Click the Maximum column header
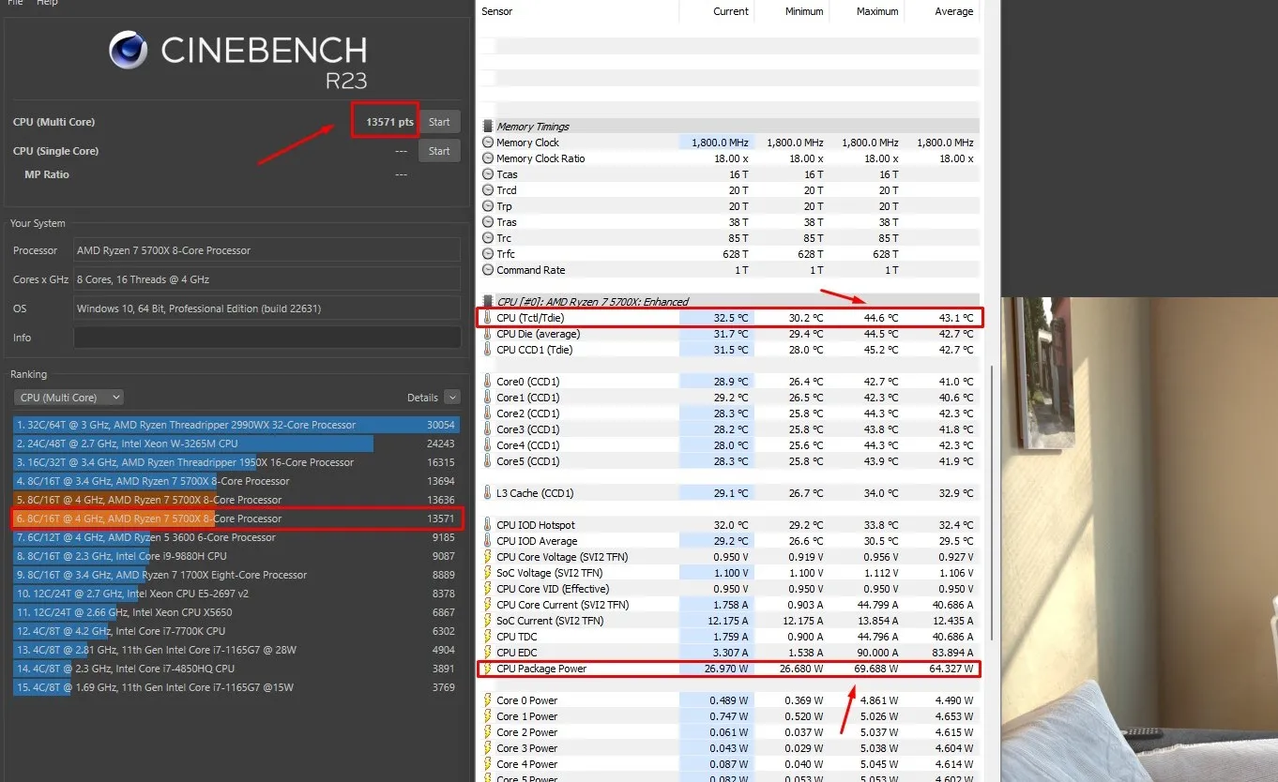1278x782 pixels. coord(879,11)
